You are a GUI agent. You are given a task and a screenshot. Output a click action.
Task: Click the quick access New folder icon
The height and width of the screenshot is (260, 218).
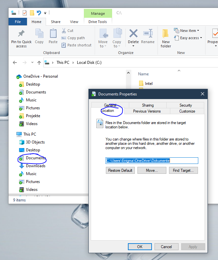click(x=32, y=13)
